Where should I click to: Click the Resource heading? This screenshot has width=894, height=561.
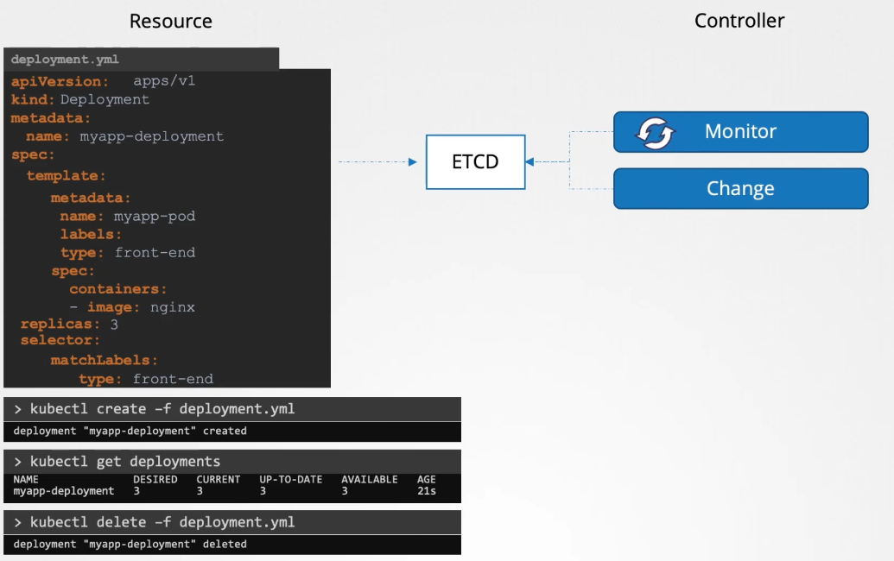[x=170, y=22]
